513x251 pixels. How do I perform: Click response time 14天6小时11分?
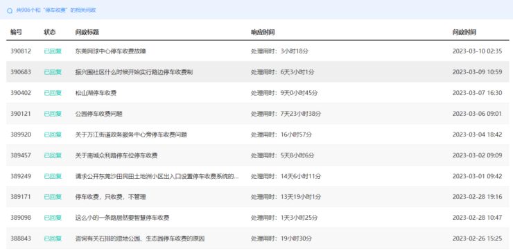(301, 176)
